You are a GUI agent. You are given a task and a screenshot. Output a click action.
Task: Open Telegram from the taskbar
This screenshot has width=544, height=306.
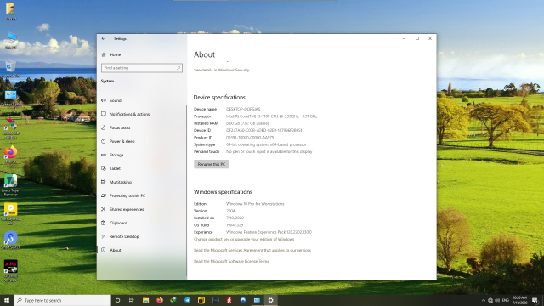click(x=187, y=300)
